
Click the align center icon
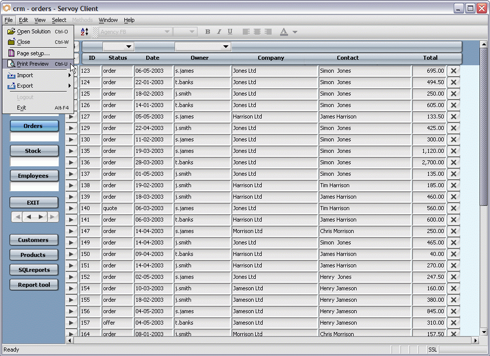click(x=257, y=31)
